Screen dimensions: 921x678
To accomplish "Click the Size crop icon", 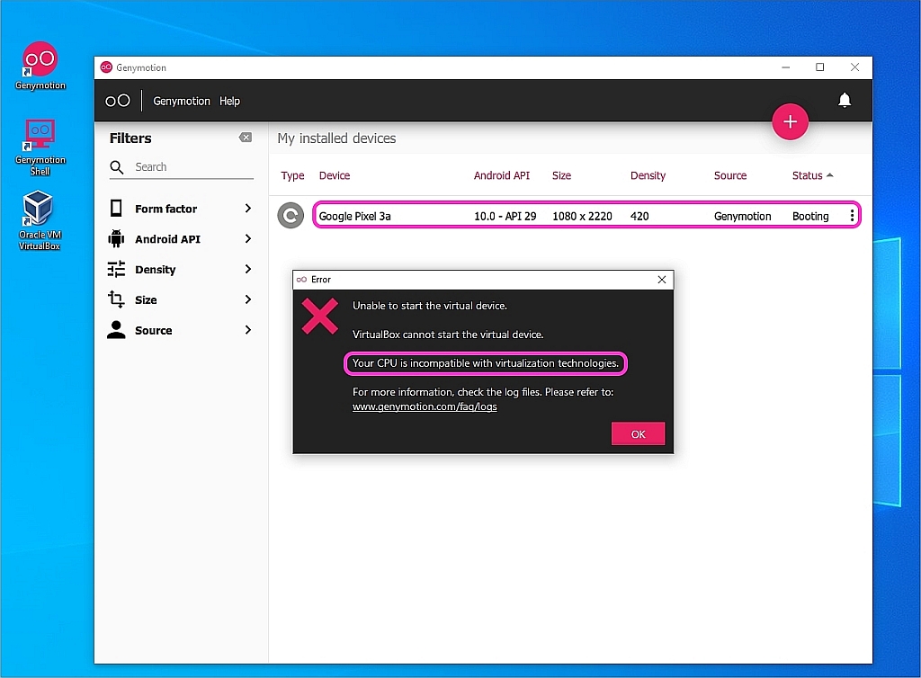I will (x=116, y=299).
